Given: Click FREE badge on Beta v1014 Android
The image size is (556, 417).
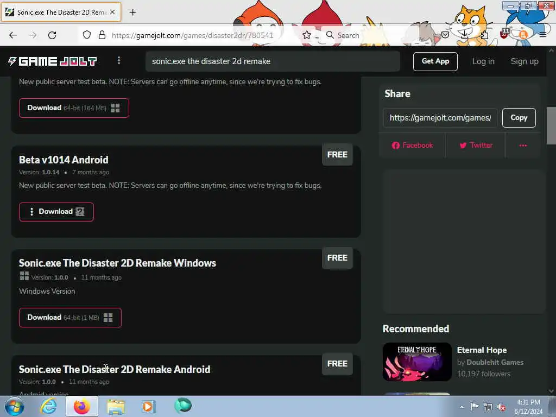Looking at the screenshot, I should pyautogui.click(x=337, y=155).
